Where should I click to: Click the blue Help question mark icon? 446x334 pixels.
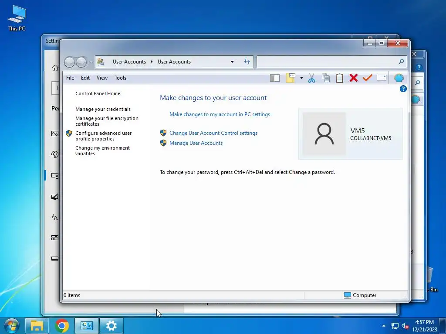pos(403,89)
